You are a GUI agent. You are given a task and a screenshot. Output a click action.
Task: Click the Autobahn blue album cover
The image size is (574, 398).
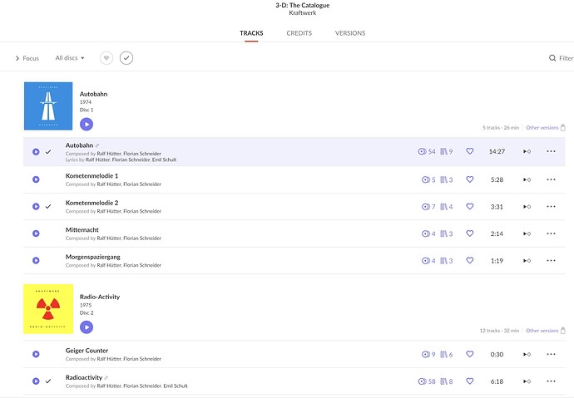[x=48, y=106]
